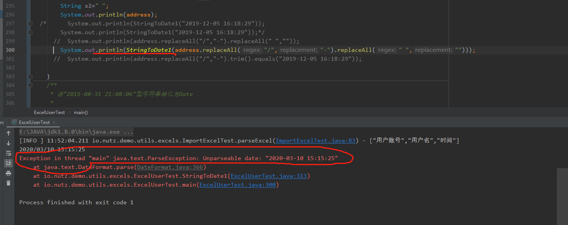Open the ExcelUserTest.java:313 link
This screenshot has width=568, height=225.
click(269, 175)
